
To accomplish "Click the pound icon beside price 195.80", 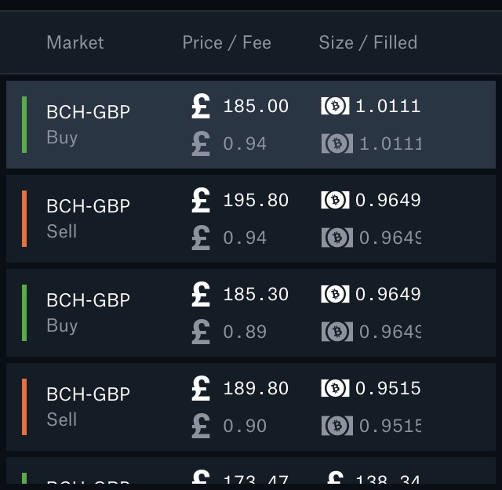I will pos(201,201).
